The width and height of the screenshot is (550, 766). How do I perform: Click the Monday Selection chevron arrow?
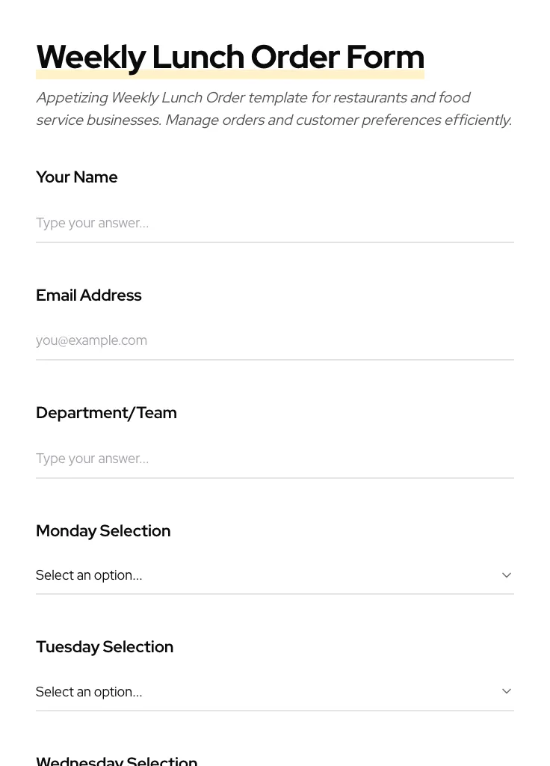tap(506, 575)
